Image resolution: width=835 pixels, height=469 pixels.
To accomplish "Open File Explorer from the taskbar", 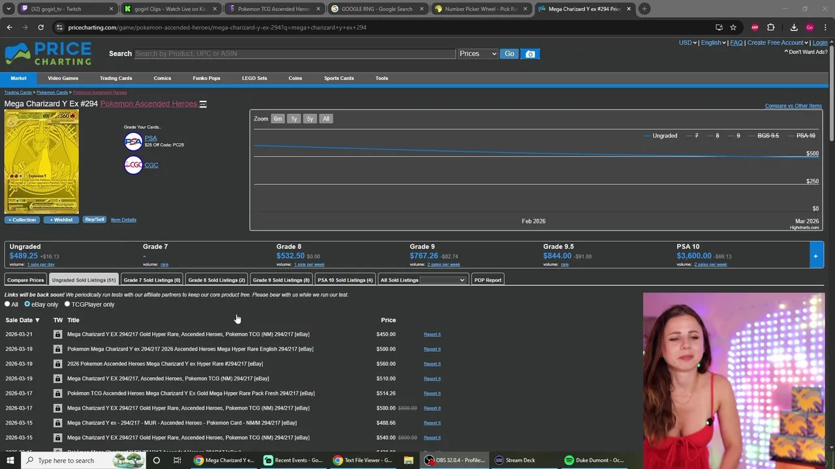I will 408,461.
